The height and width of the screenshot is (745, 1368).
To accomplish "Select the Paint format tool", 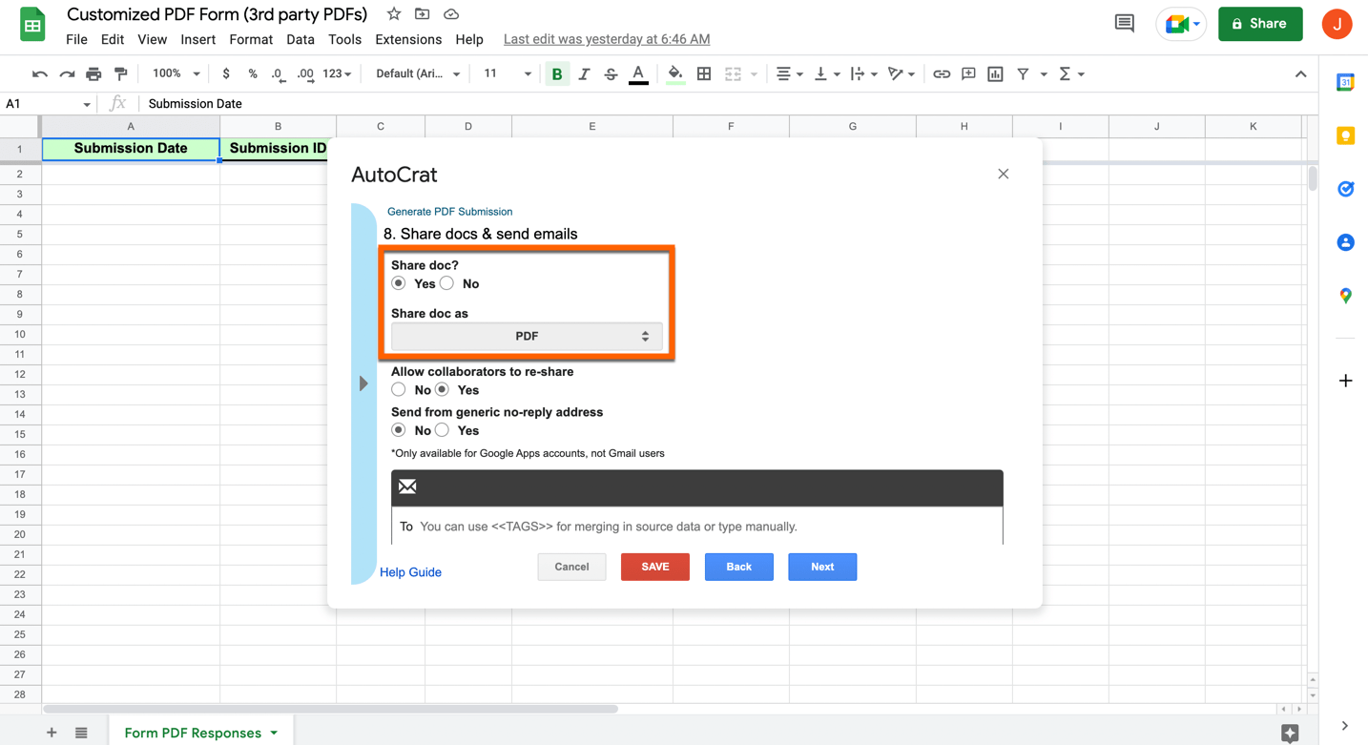I will [121, 73].
